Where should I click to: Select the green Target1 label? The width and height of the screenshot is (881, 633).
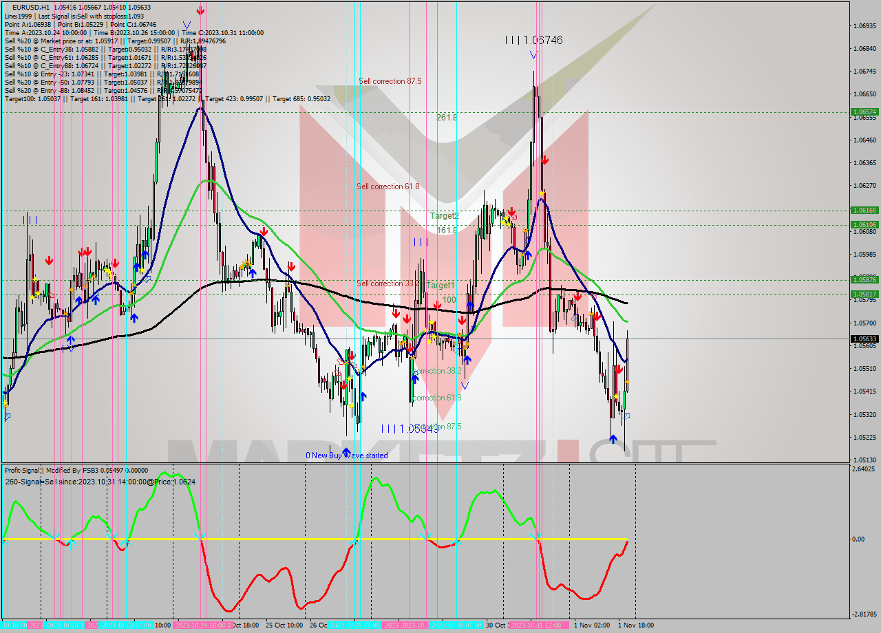click(x=440, y=285)
